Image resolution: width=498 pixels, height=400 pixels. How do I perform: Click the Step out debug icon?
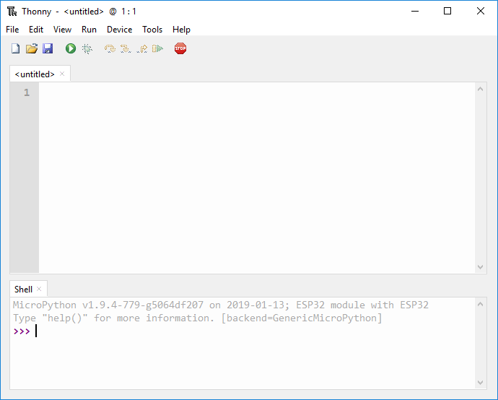pyautogui.click(x=141, y=48)
